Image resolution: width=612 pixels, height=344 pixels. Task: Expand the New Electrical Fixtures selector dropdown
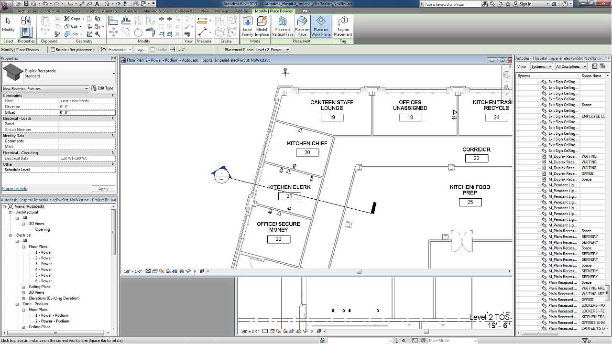coord(87,88)
